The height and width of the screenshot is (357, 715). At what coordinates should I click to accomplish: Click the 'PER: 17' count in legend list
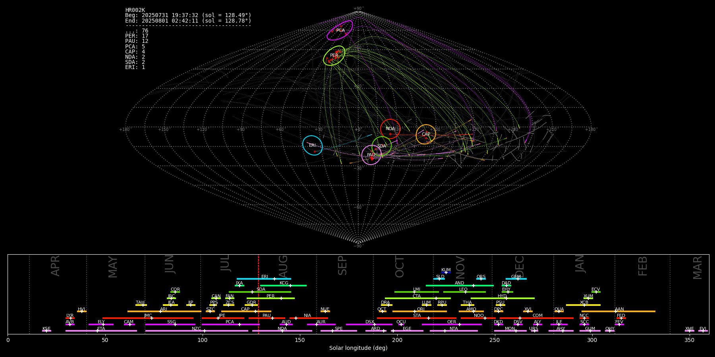pyautogui.click(x=137, y=36)
